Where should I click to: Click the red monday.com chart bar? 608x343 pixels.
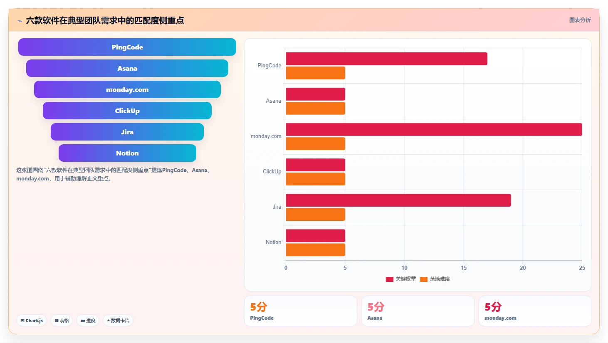[434, 129]
